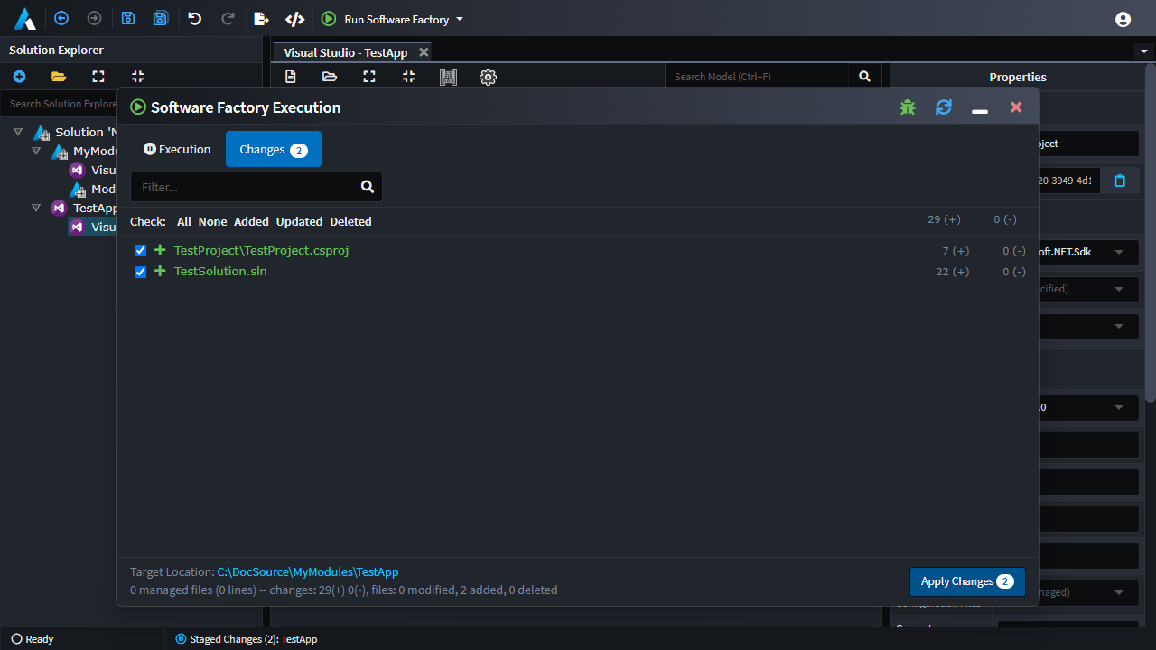Screen dimensions: 1156x650
Task: Click the Apply Changes button
Action: click(x=967, y=581)
